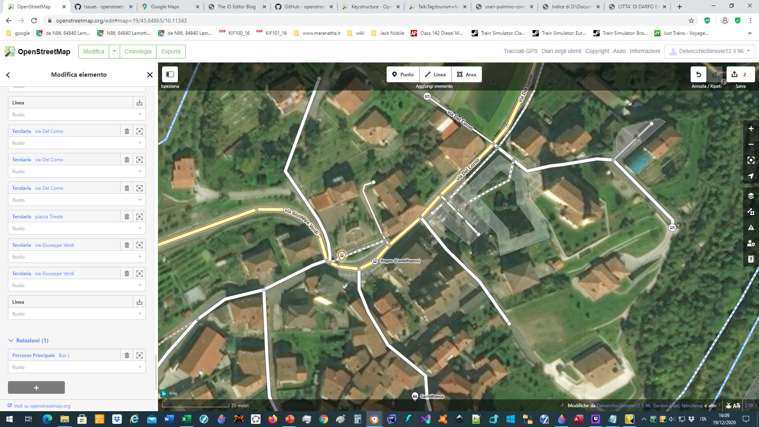Click the add relation plus button
The width and height of the screenshot is (759, 427).
coord(36,387)
